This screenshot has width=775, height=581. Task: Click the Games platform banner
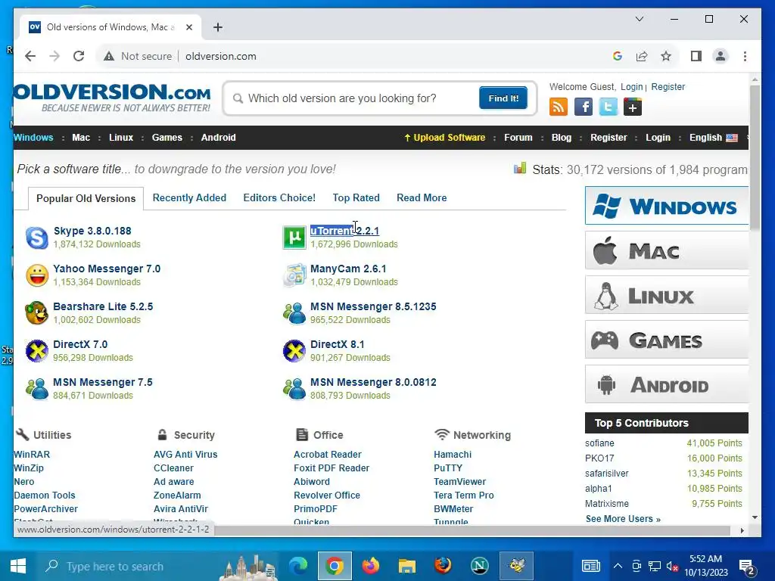pos(667,340)
